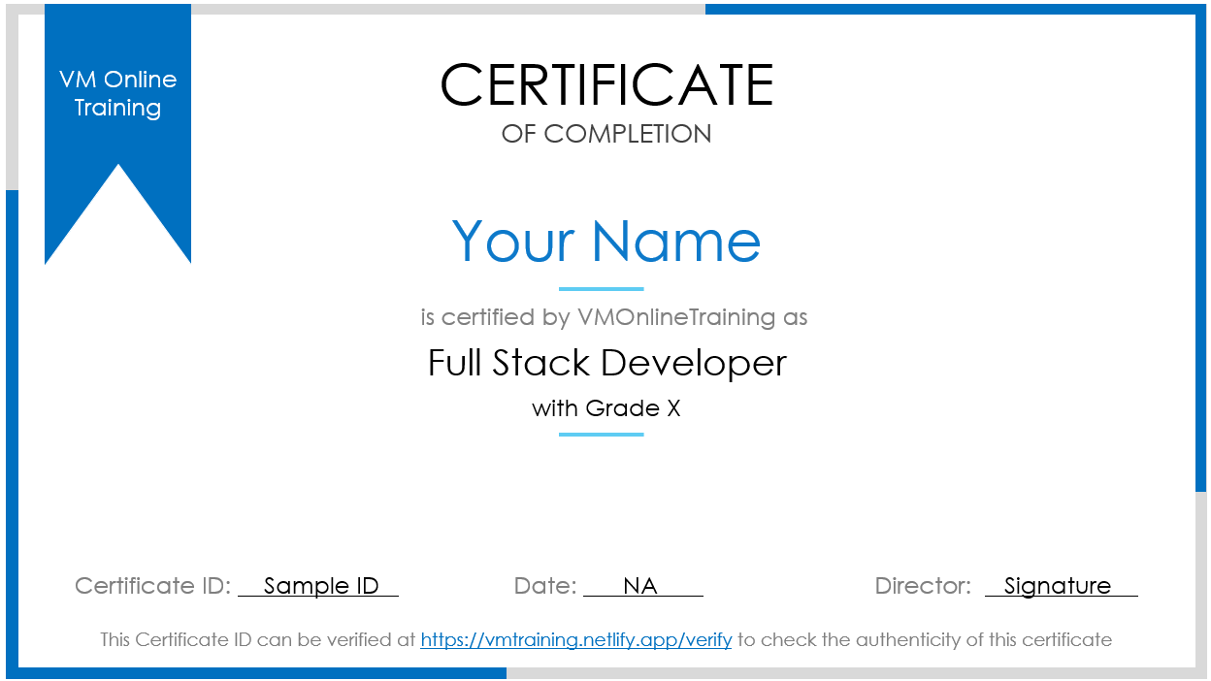Click the OF COMPLETION subtitle

(606, 134)
